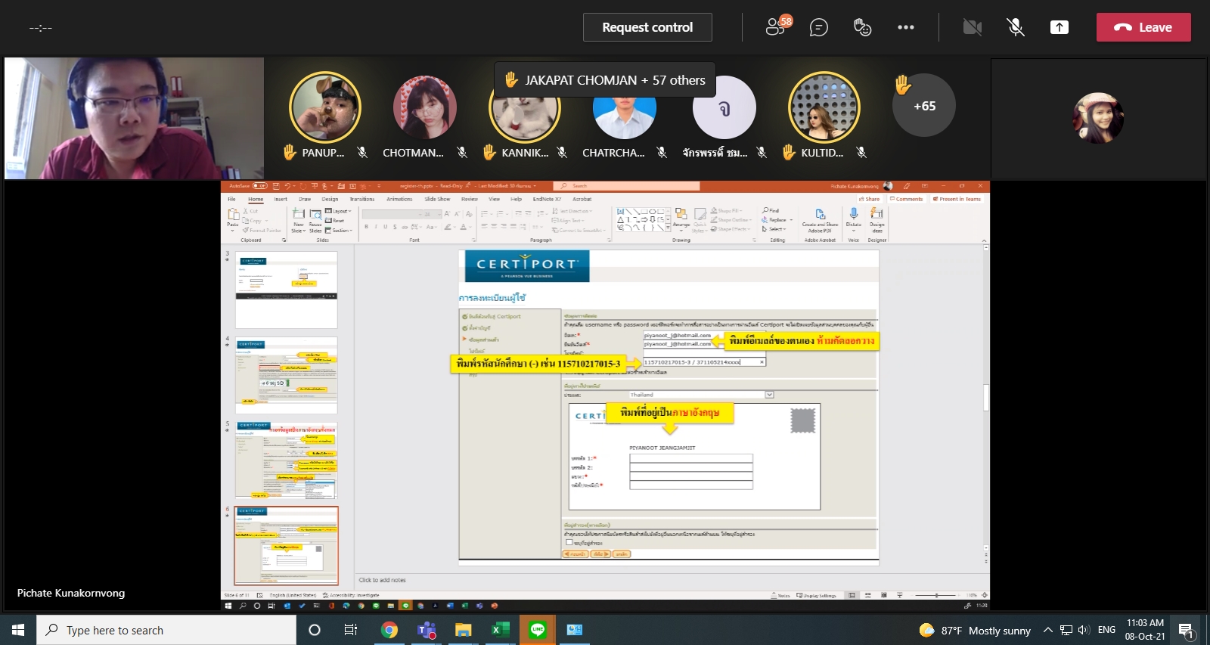Leave the Teams meeting
The height and width of the screenshot is (645, 1210).
pos(1143,27)
